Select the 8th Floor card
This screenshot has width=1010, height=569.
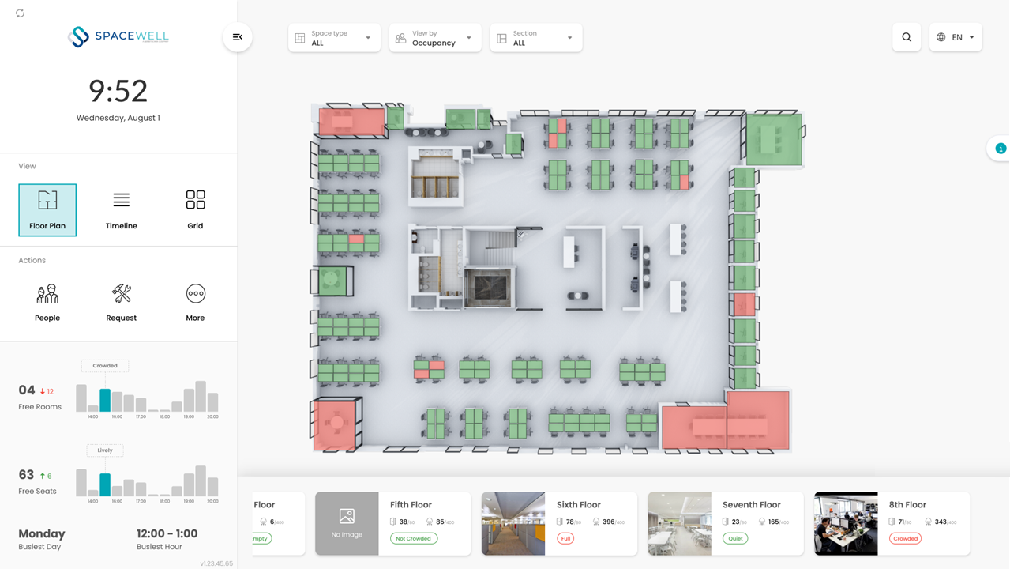pyautogui.click(x=892, y=523)
